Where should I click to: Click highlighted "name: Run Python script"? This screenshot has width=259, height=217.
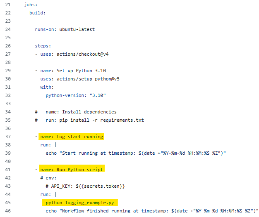72,169
